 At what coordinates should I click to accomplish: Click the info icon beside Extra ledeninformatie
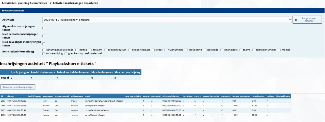32,52
